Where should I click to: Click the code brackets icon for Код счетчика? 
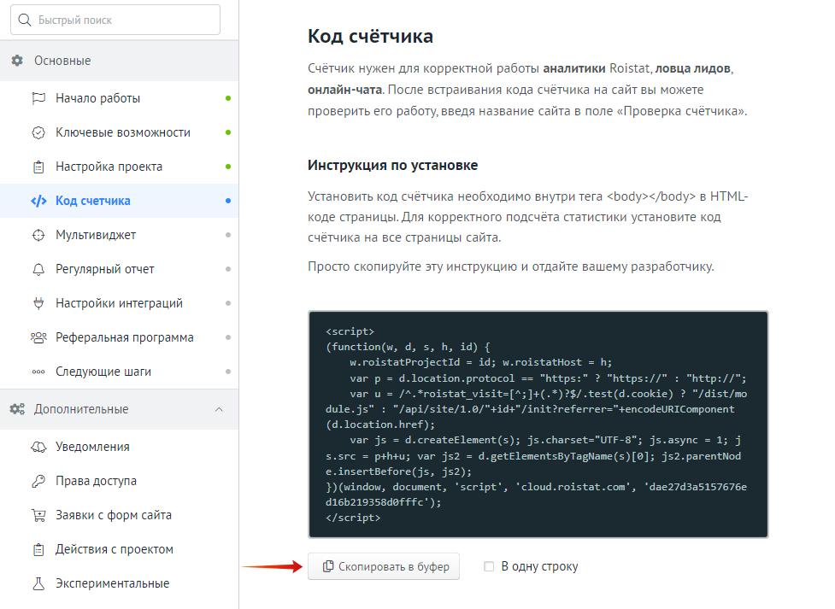[38, 201]
